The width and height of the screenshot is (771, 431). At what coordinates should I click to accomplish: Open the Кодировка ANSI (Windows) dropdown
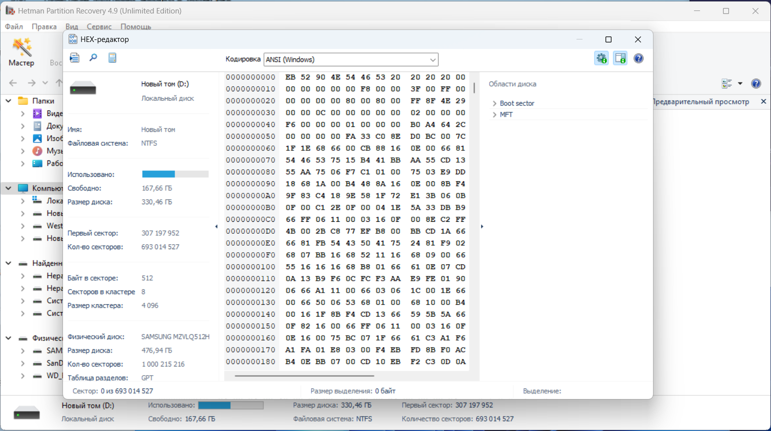[x=351, y=59]
